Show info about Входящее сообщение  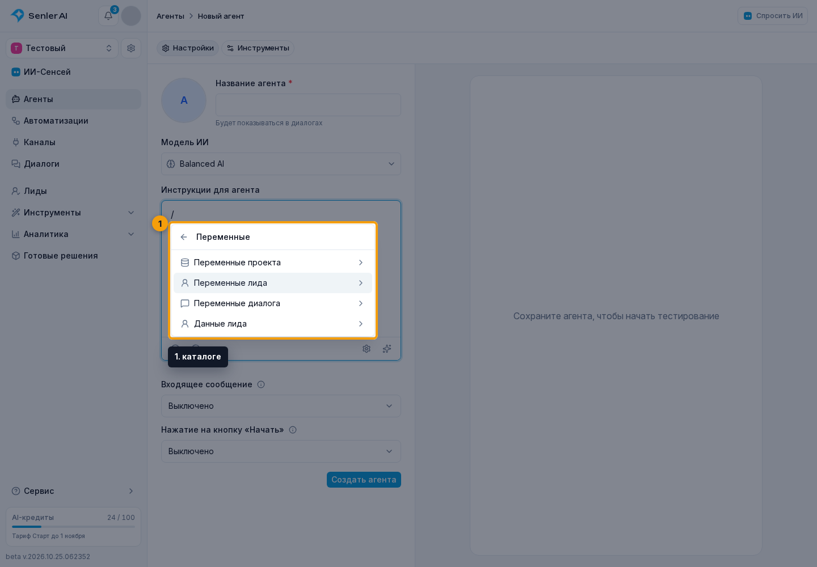[x=261, y=384]
